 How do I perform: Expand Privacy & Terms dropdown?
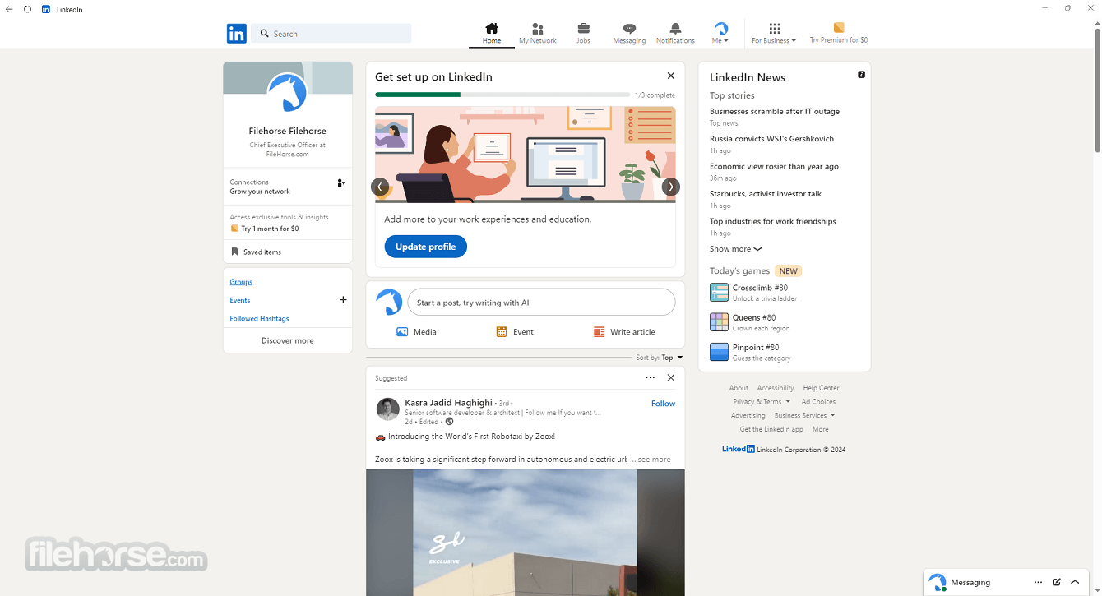point(762,402)
